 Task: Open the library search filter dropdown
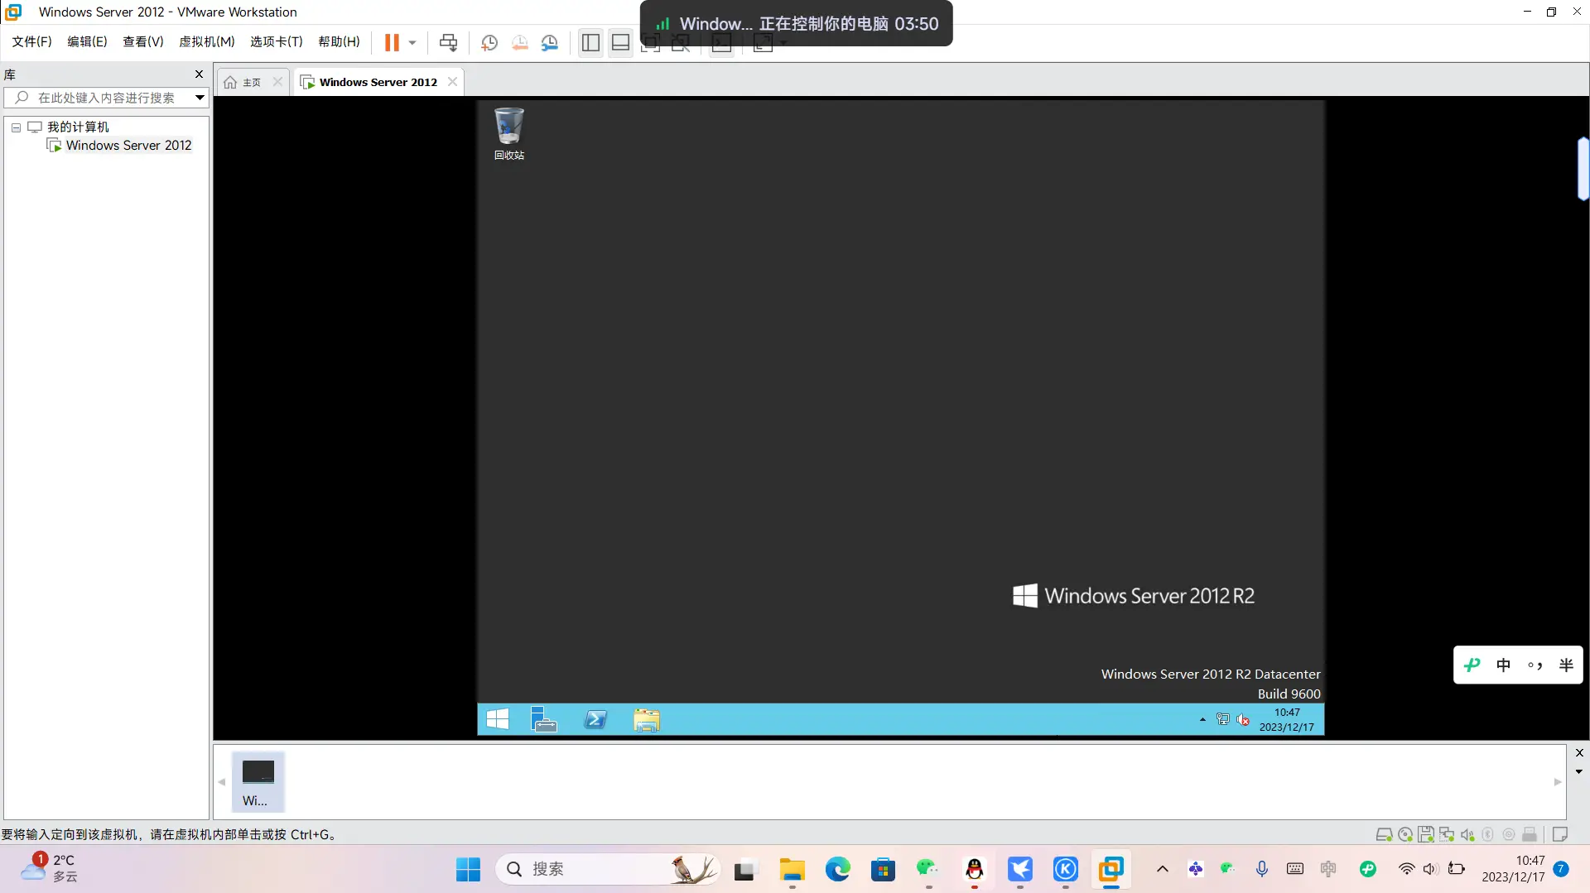pos(200,97)
